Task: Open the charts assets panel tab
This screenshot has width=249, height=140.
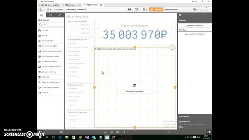Action: [x=42, y=15]
